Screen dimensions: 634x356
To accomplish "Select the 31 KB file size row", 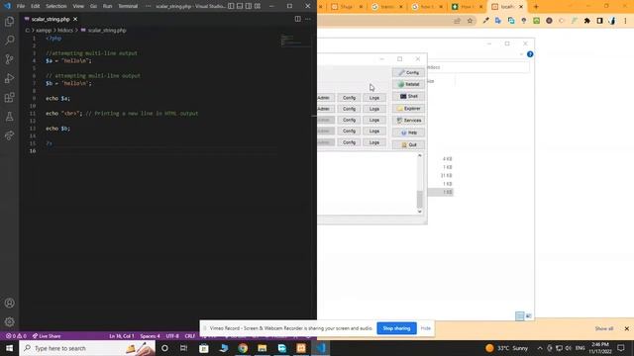I will [x=447, y=176].
